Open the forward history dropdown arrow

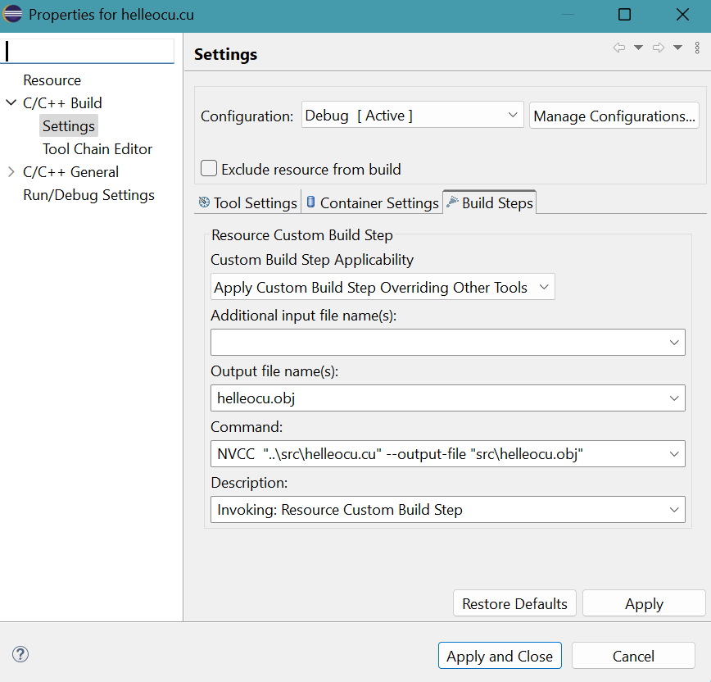(678, 48)
